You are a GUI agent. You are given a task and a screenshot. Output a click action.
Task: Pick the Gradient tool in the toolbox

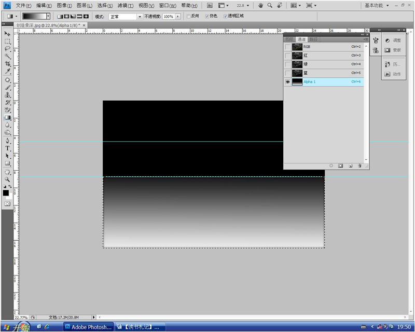[x=8, y=117]
